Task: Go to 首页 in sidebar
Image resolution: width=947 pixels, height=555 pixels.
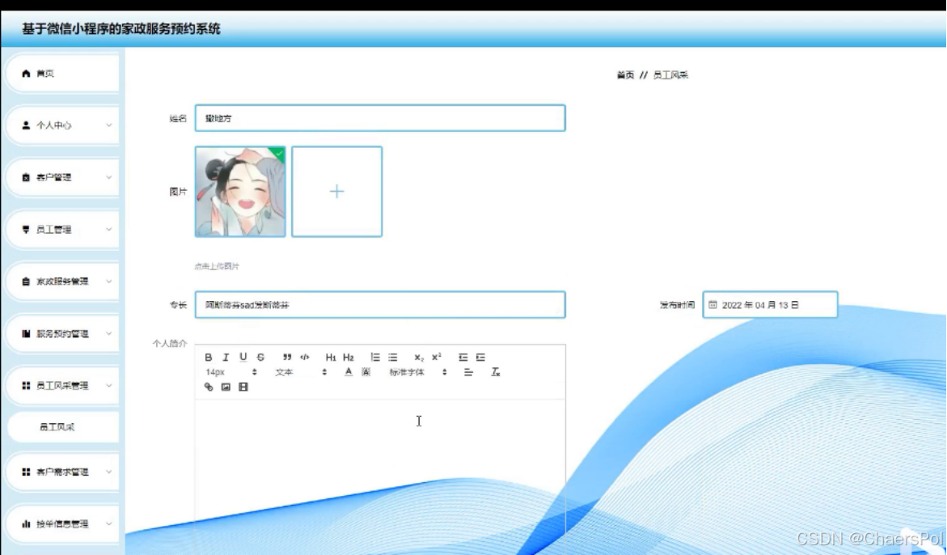Action: 63,74
